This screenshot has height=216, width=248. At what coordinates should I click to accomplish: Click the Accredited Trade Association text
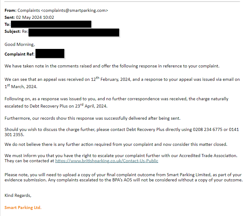(x=208, y=156)
